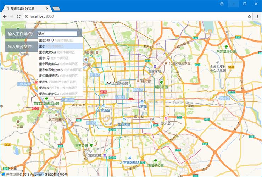This screenshot has width=262, height=177.
Task: Click the 东郊湿地公园 tree icon
Action: click(226, 47)
